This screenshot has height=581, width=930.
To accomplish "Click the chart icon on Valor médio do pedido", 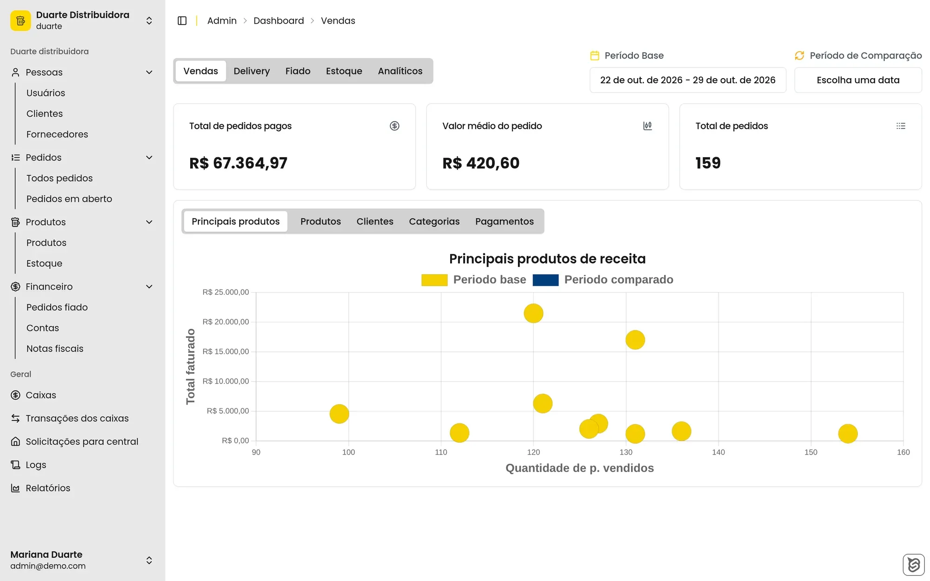I will click(647, 126).
